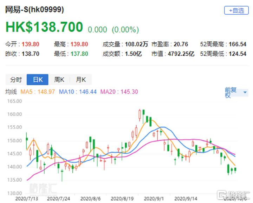Screen dimensions: 253x203
Task: Click the price HK$138.700
Action: [44, 27]
